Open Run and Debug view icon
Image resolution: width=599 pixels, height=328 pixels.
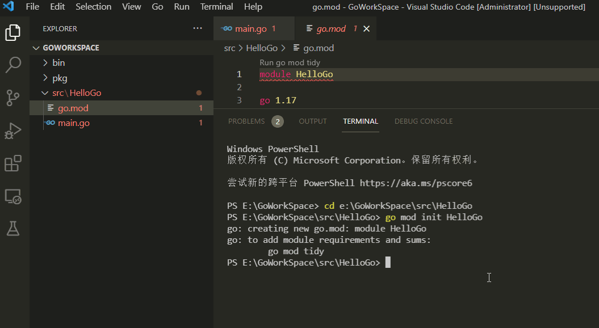(13, 131)
